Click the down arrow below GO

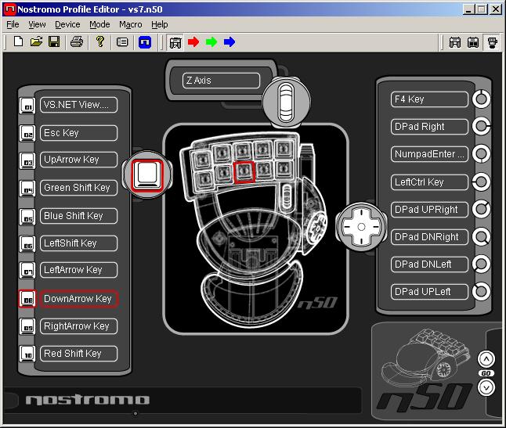click(x=486, y=387)
